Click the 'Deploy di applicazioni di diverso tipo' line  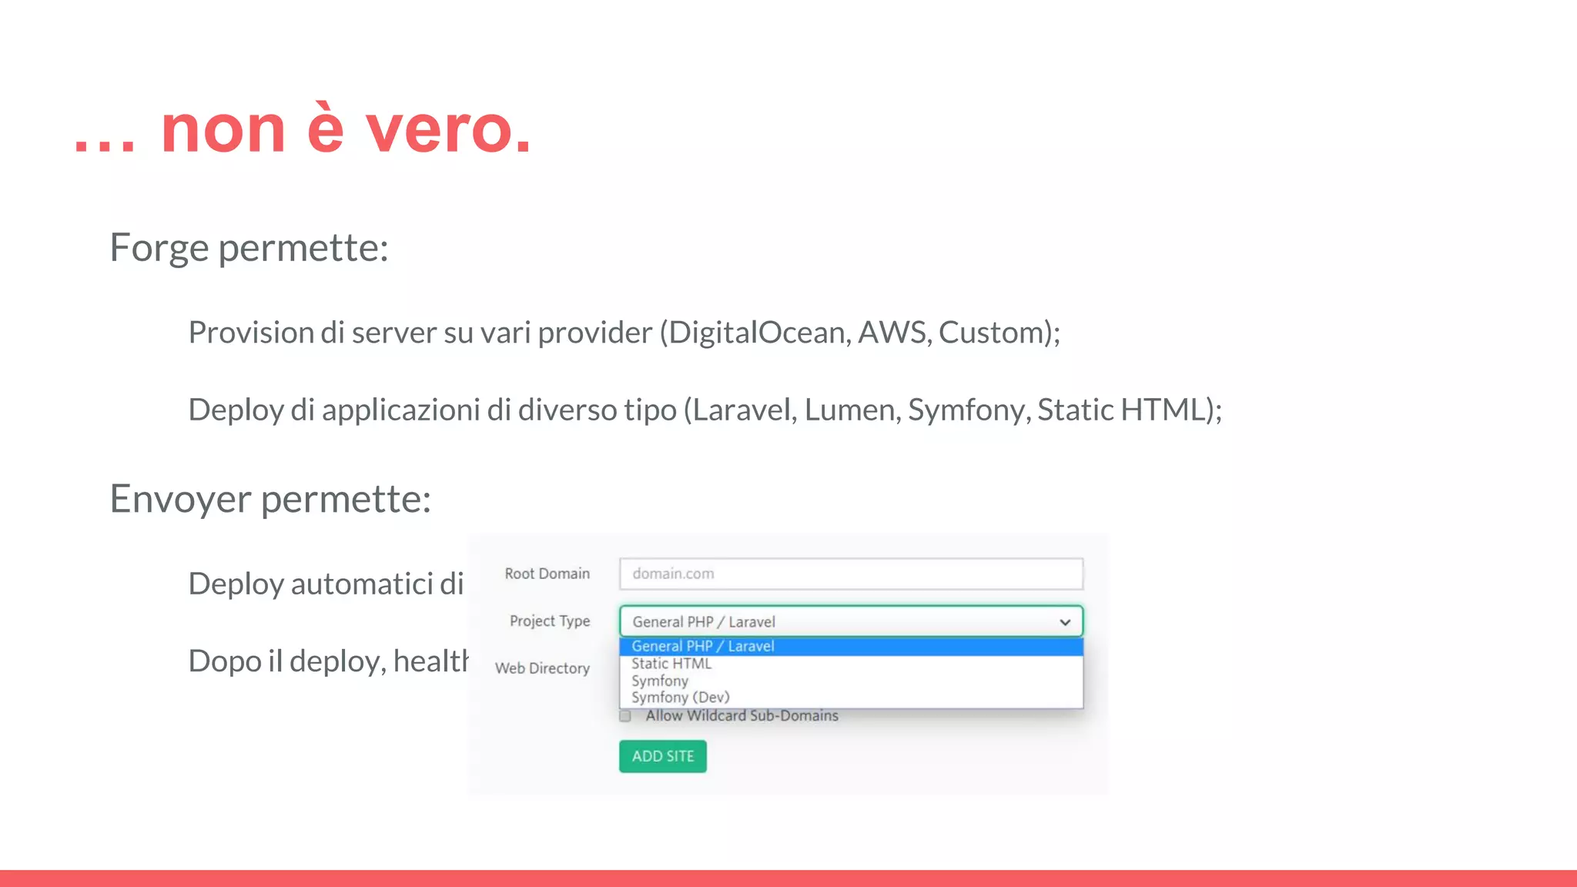[705, 410]
